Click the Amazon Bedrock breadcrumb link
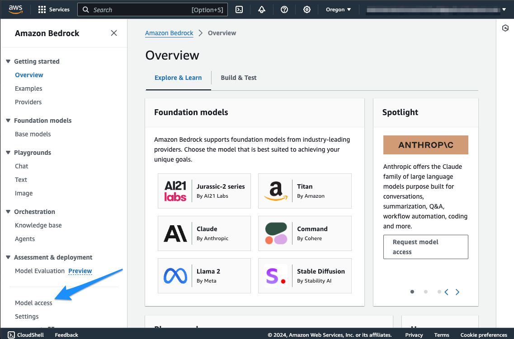Image resolution: width=514 pixels, height=339 pixels. click(169, 33)
